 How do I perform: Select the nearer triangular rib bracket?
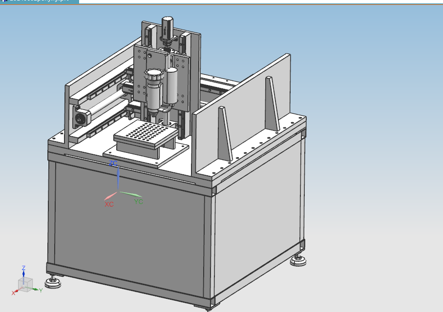pyautogui.click(x=225, y=134)
